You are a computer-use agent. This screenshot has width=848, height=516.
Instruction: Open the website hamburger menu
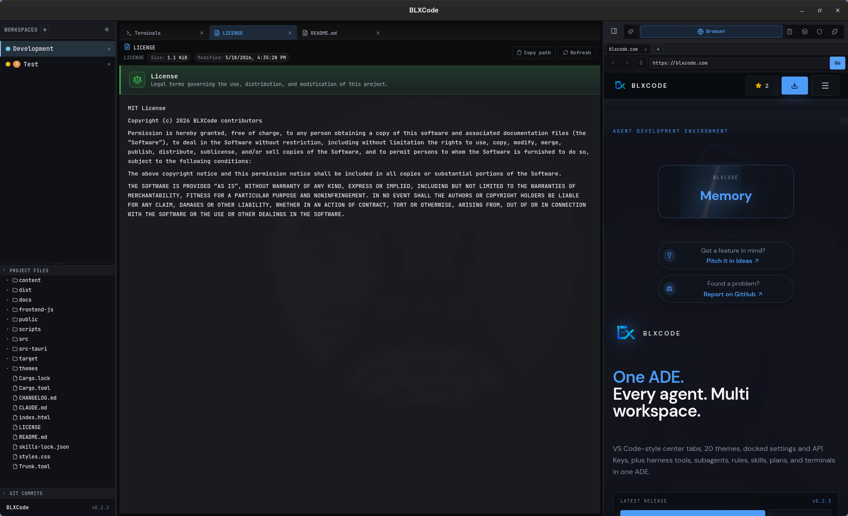[x=825, y=86]
